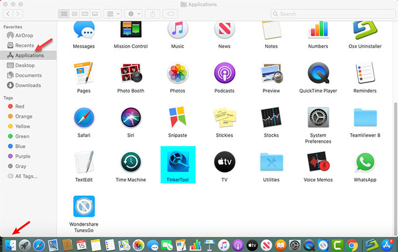Select the Snipaste app icon

point(177,117)
